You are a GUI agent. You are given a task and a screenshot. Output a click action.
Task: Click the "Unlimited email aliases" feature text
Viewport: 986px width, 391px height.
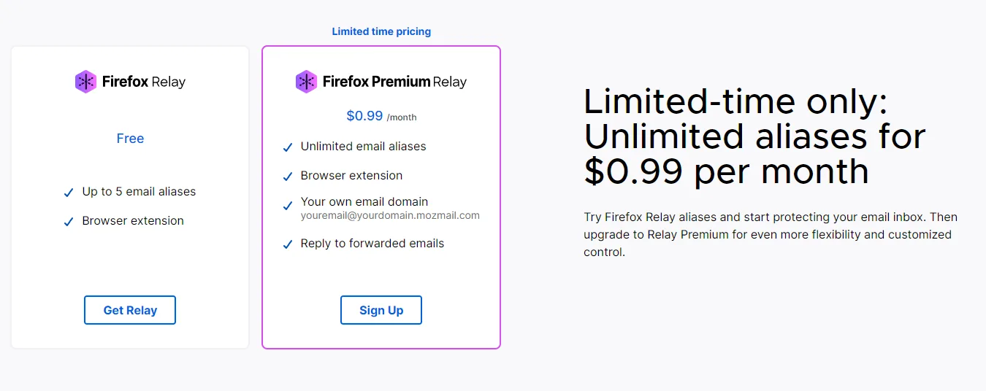click(x=363, y=147)
